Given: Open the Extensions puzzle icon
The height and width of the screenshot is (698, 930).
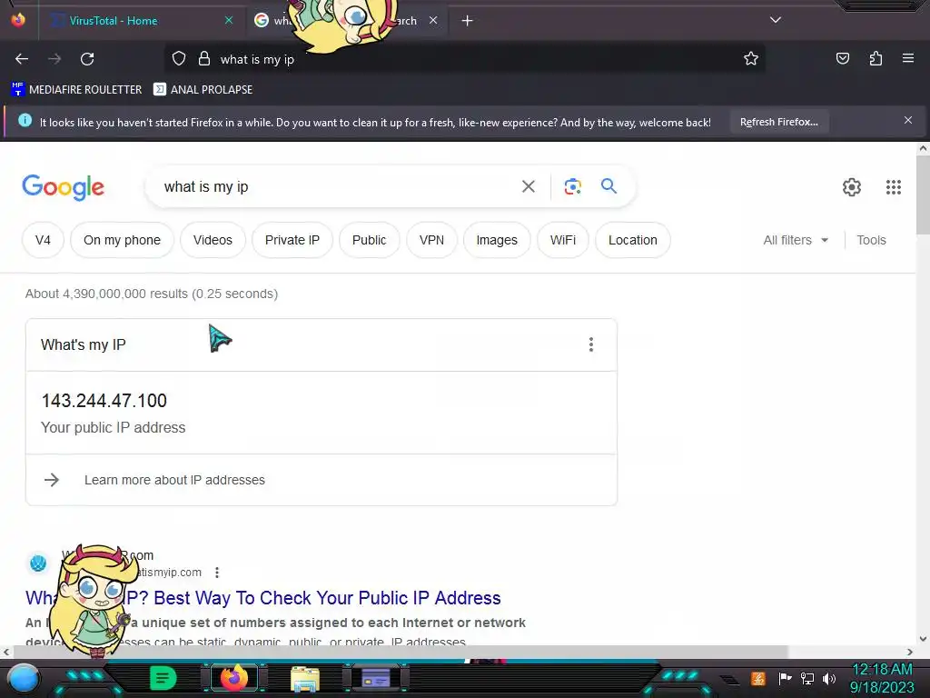Looking at the screenshot, I should [x=876, y=58].
